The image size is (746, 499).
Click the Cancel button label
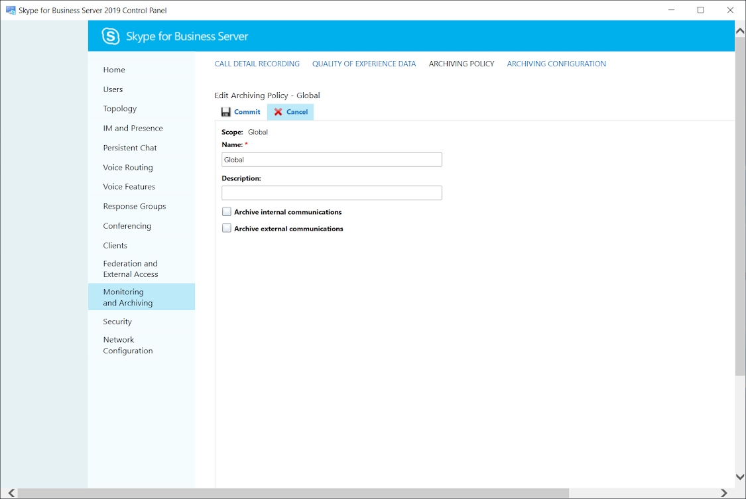point(297,112)
